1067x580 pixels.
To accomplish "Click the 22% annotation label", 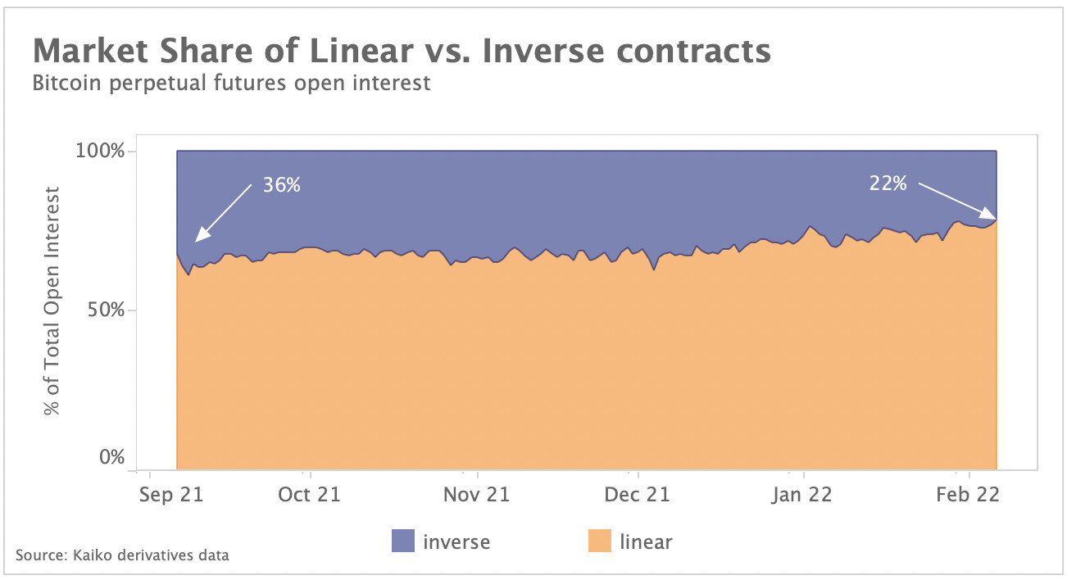I will click(888, 184).
